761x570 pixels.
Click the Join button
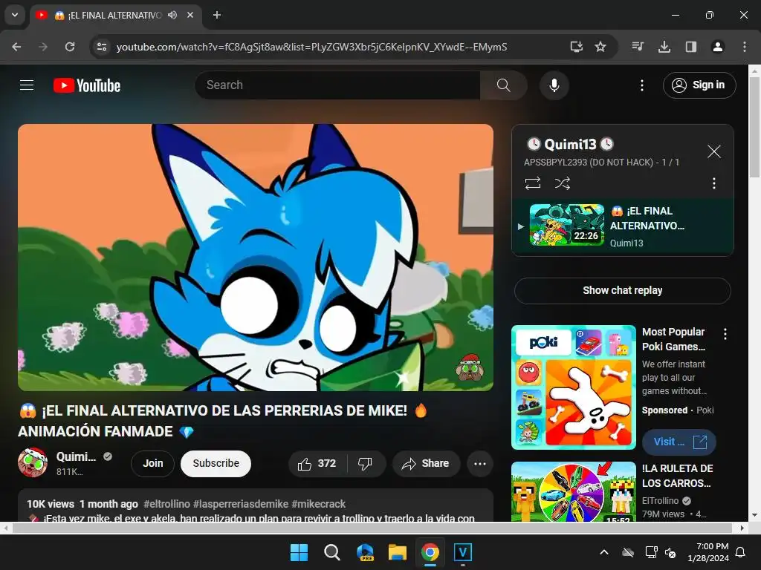pos(153,464)
